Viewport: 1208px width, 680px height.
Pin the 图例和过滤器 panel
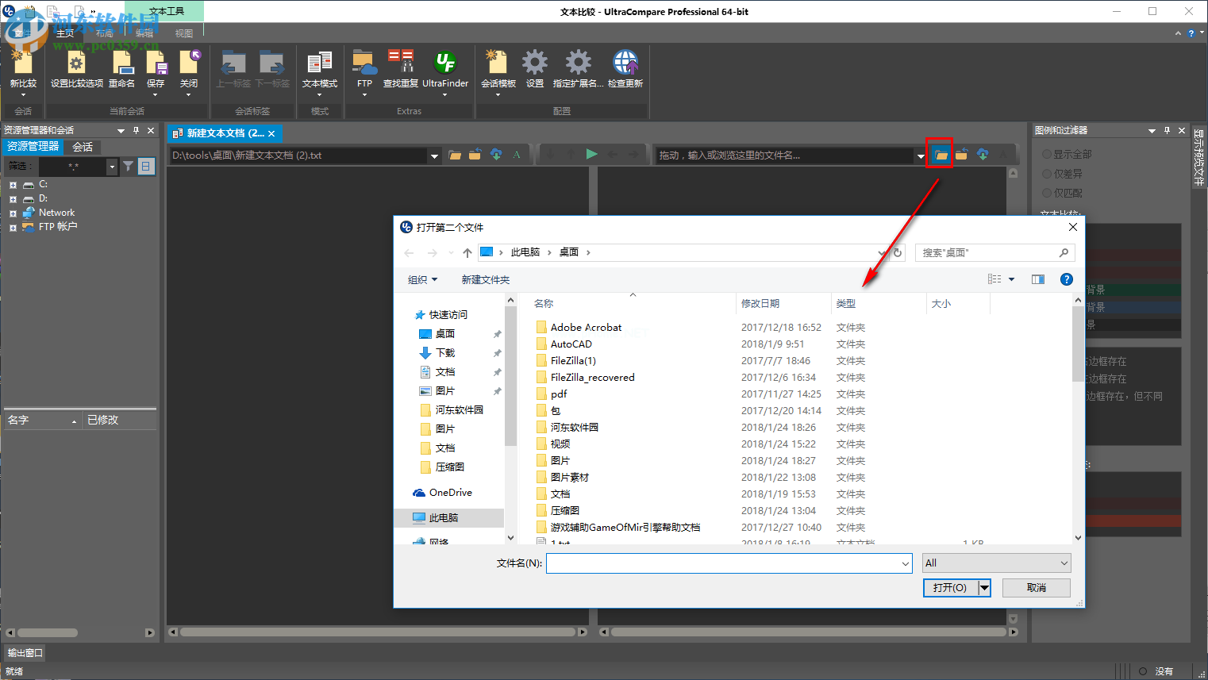pos(1167,130)
